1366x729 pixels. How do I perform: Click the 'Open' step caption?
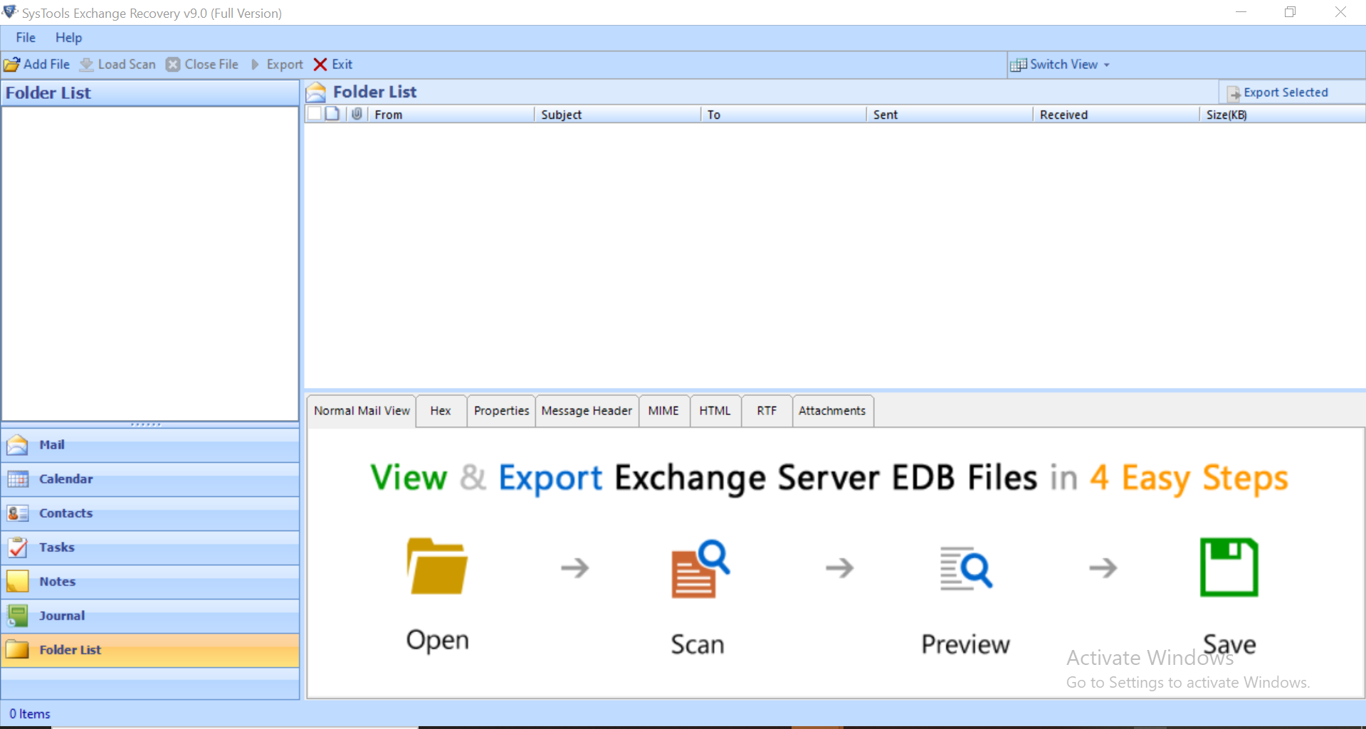pyautogui.click(x=437, y=641)
